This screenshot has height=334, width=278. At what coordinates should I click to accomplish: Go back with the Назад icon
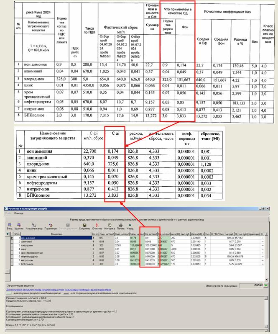click(130, 226)
